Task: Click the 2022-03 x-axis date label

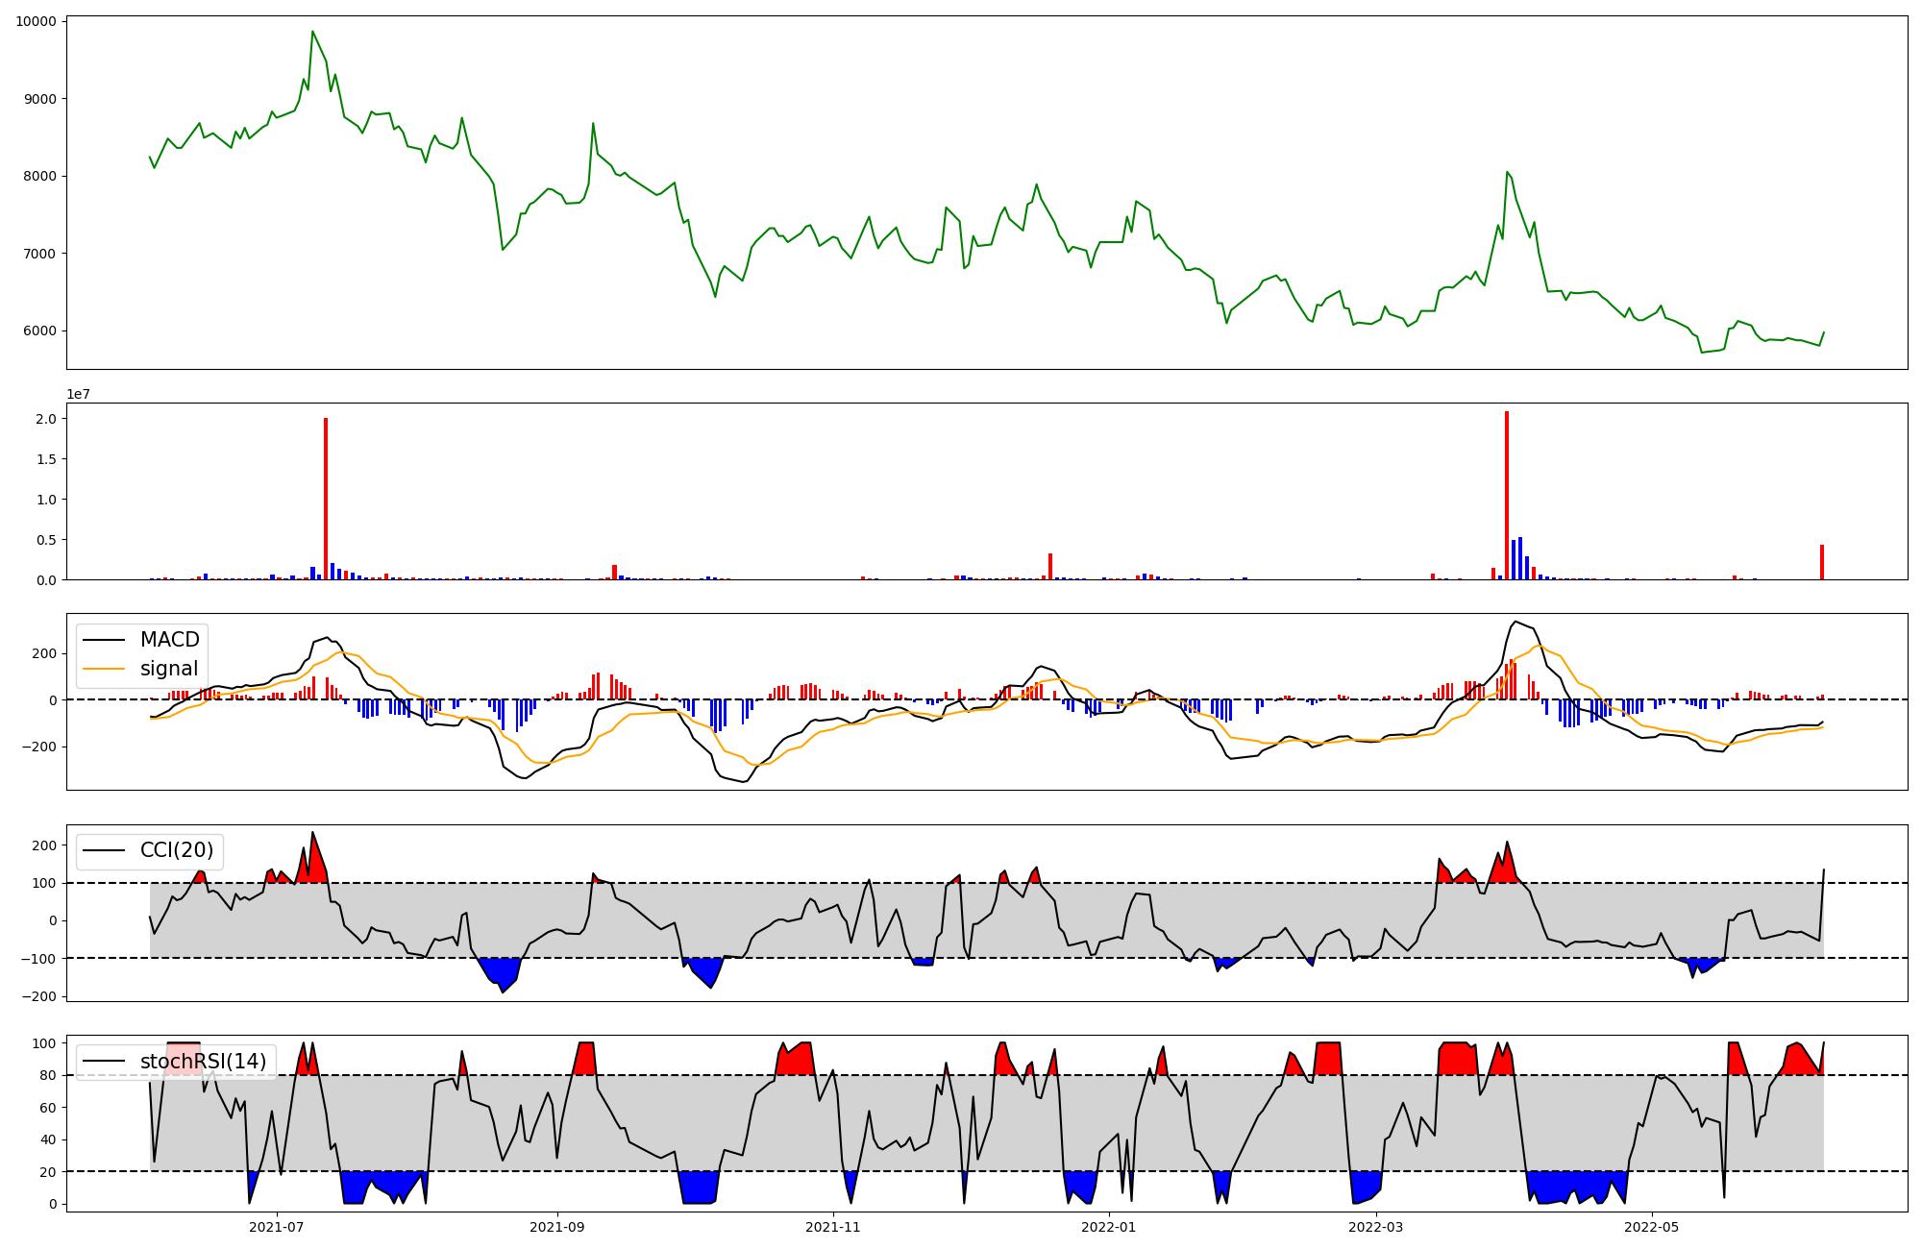Action: (1376, 1227)
